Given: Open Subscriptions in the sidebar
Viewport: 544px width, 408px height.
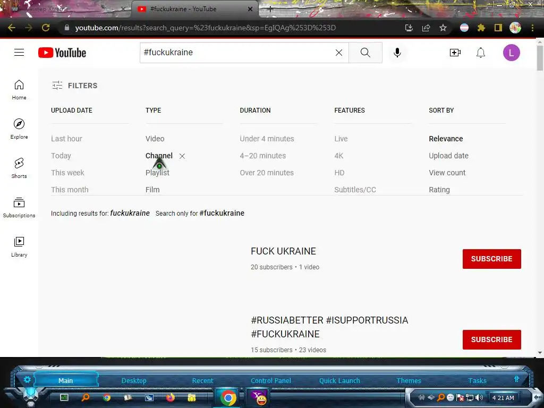Looking at the screenshot, I should 19,208.
